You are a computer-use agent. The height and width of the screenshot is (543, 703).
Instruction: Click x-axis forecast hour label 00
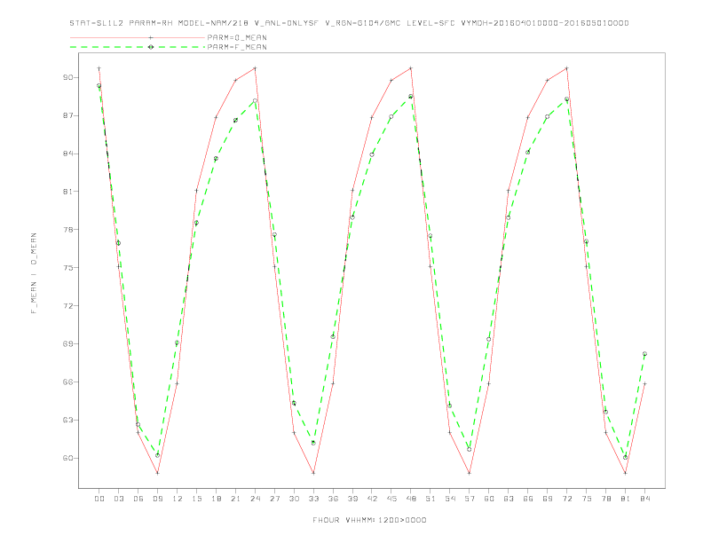click(99, 499)
